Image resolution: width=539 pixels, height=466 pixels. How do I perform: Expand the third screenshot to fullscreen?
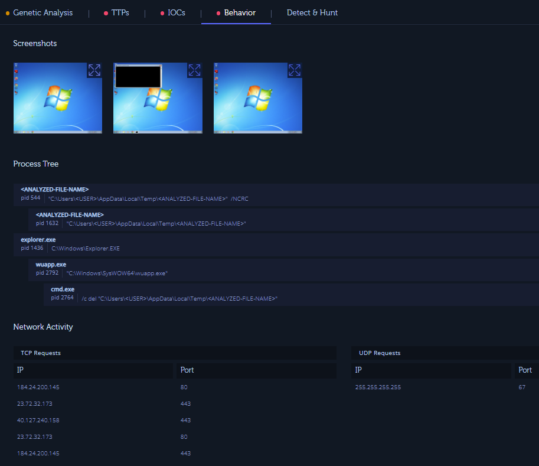point(295,70)
